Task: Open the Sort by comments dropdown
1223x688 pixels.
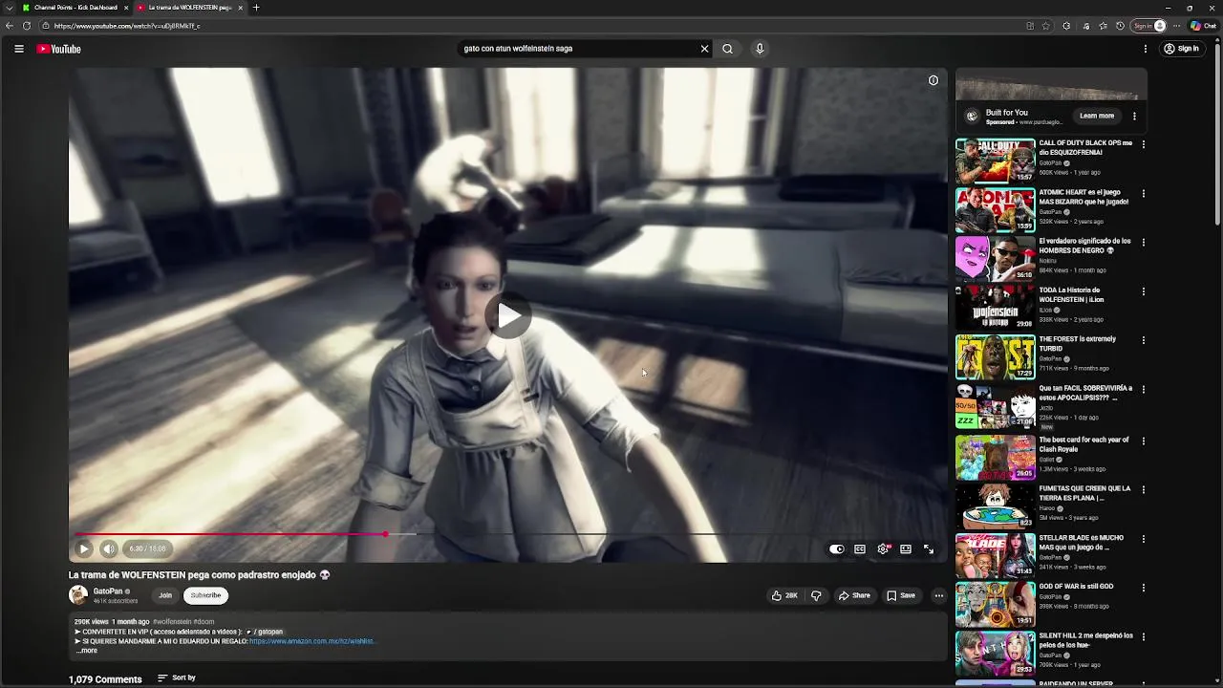Action: click(x=177, y=677)
